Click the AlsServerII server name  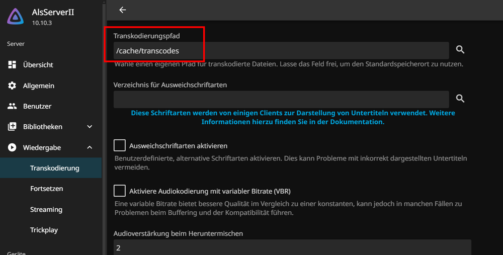(53, 12)
